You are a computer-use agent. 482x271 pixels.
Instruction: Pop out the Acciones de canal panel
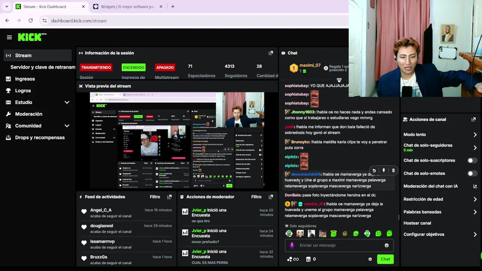473,119
